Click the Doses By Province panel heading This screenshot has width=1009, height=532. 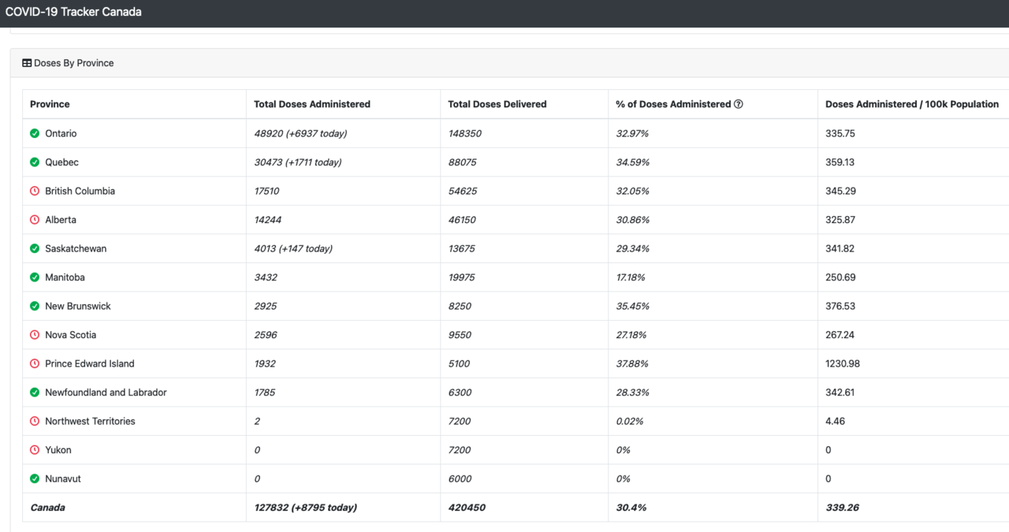click(74, 63)
